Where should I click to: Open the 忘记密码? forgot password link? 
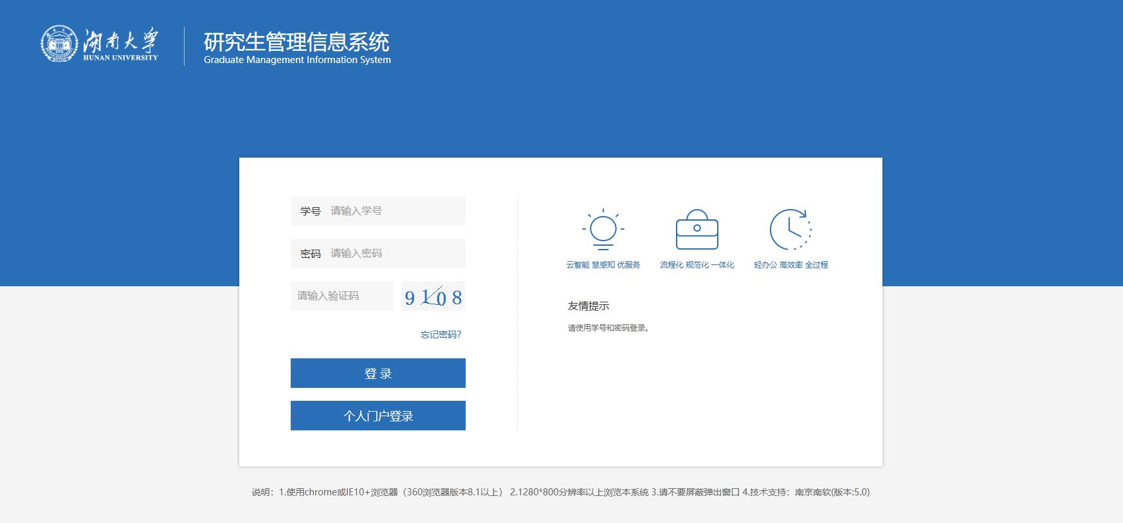click(x=441, y=335)
